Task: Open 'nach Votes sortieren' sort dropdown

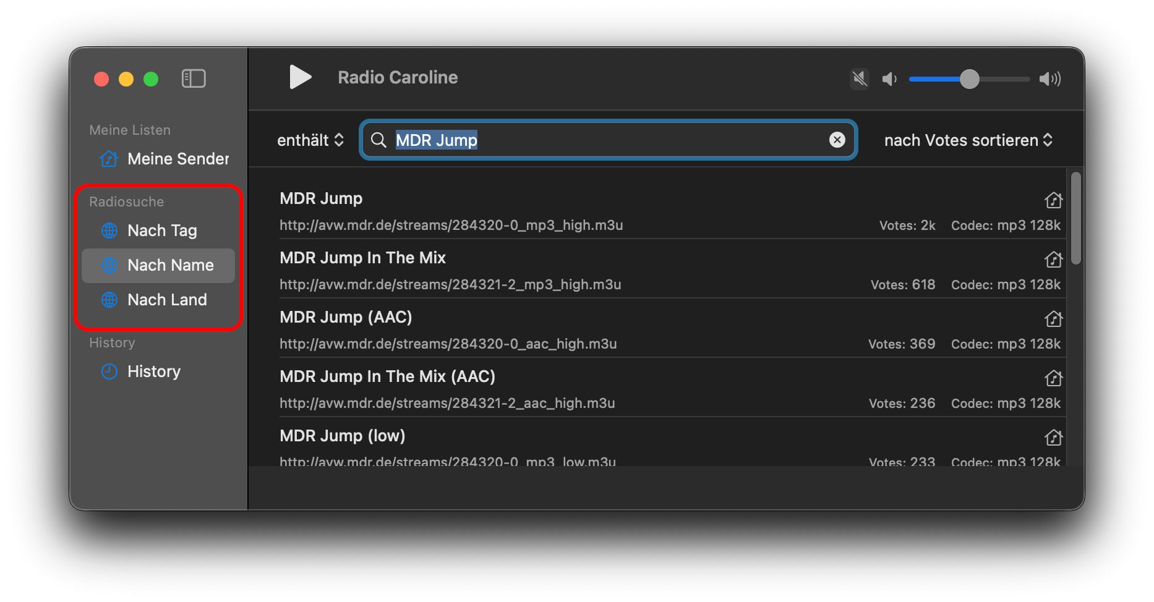Action: coord(968,140)
